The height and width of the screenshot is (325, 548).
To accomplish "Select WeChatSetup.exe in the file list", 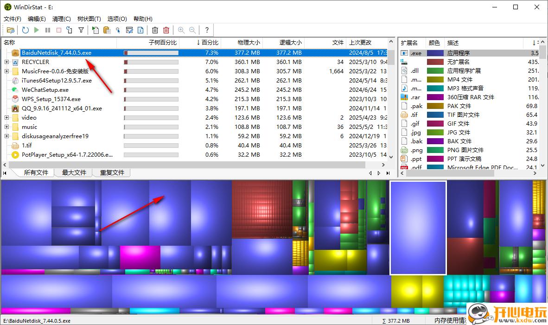I will pyautogui.click(x=45, y=90).
